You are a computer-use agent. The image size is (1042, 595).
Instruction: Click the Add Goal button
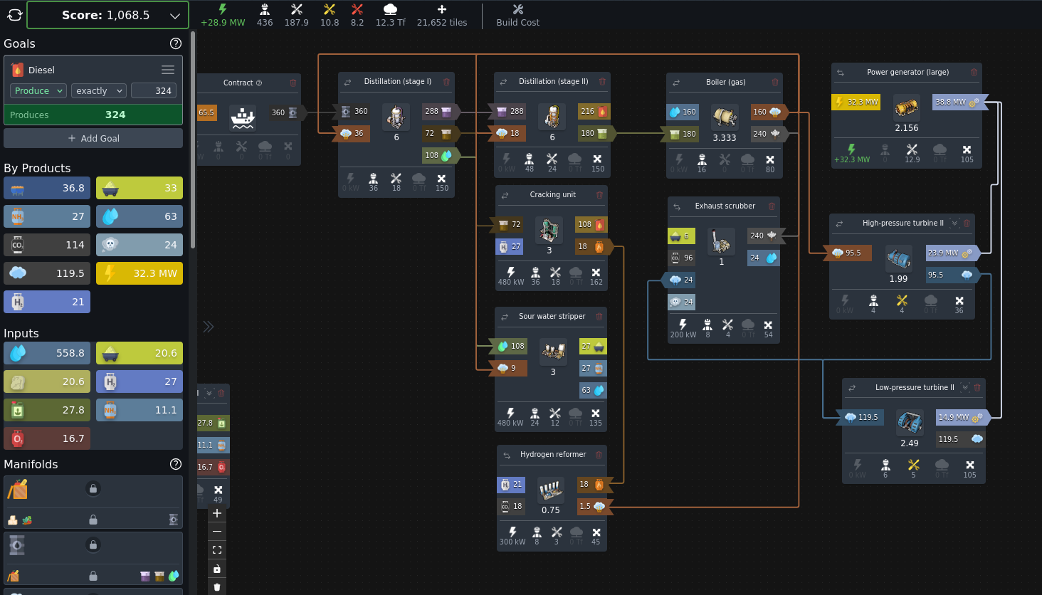pos(93,138)
